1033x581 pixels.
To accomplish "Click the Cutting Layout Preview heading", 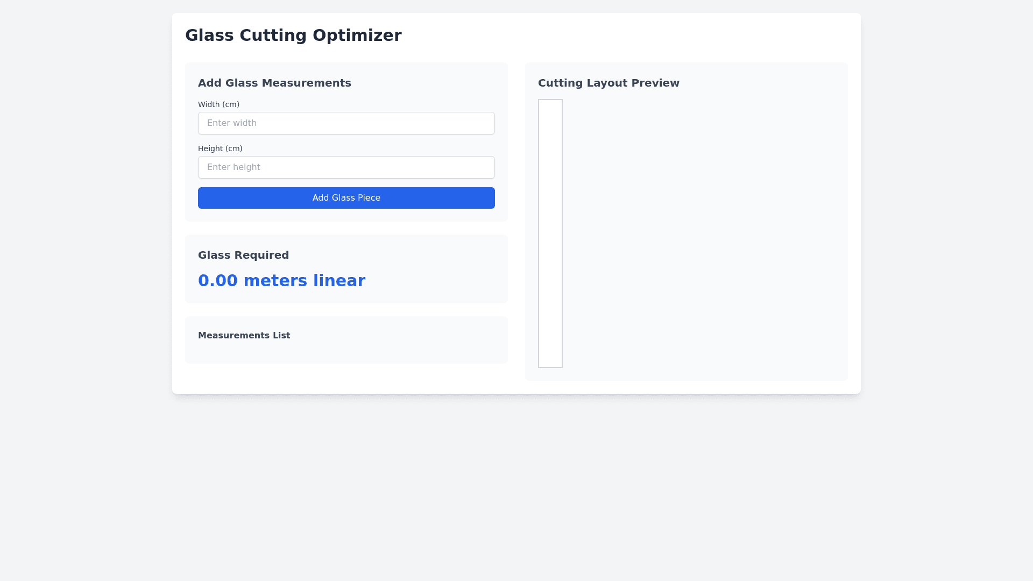I will 609,83.
